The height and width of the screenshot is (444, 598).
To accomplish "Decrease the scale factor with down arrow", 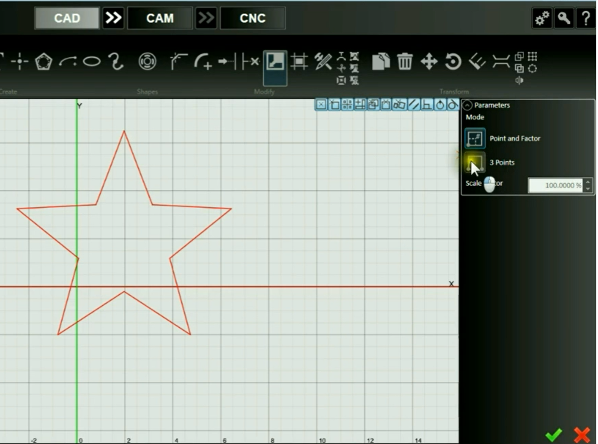I will pos(588,189).
